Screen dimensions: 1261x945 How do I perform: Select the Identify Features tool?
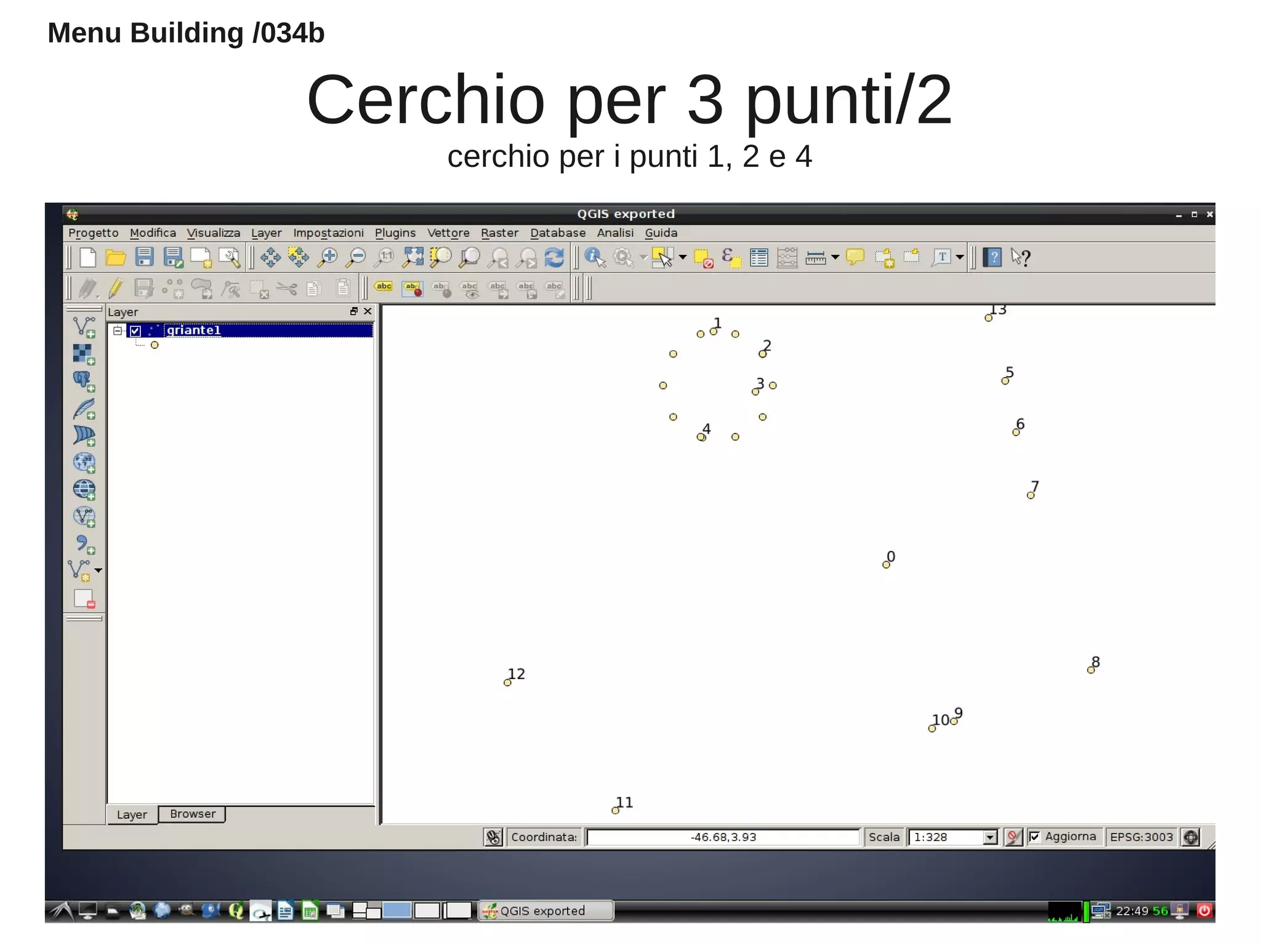click(594, 257)
